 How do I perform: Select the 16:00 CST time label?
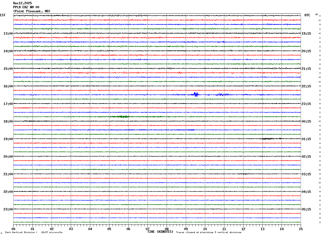[8, 86]
